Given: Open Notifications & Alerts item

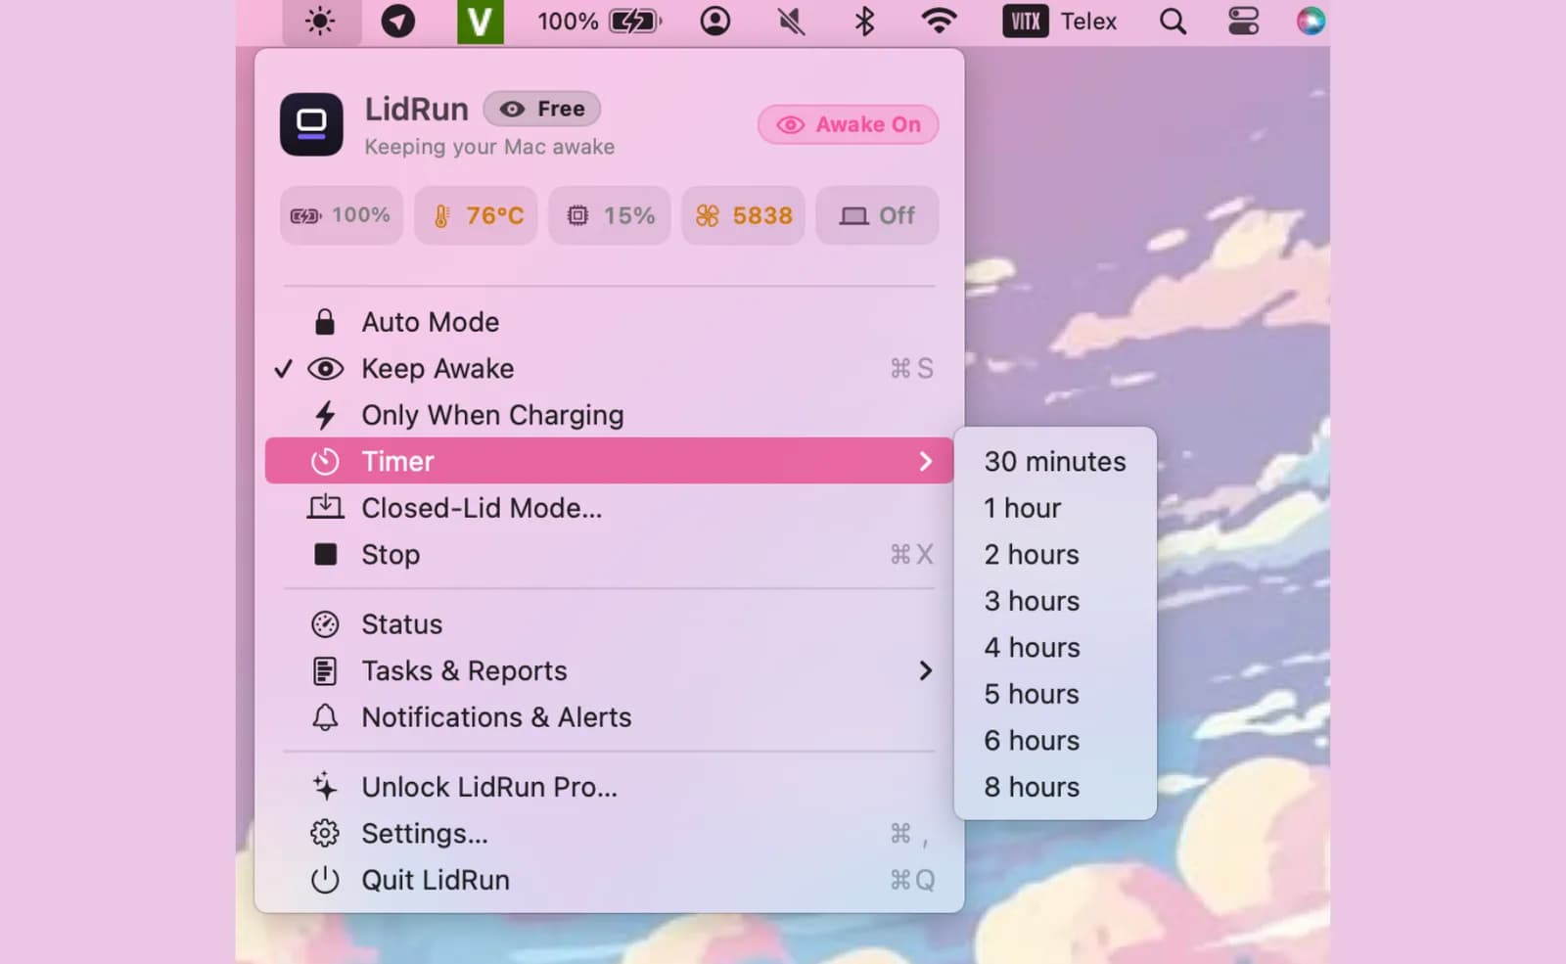Looking at the screenshot, I should [609, 717].
